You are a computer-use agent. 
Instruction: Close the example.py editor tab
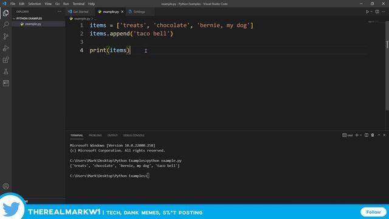[x=122, y=12]
